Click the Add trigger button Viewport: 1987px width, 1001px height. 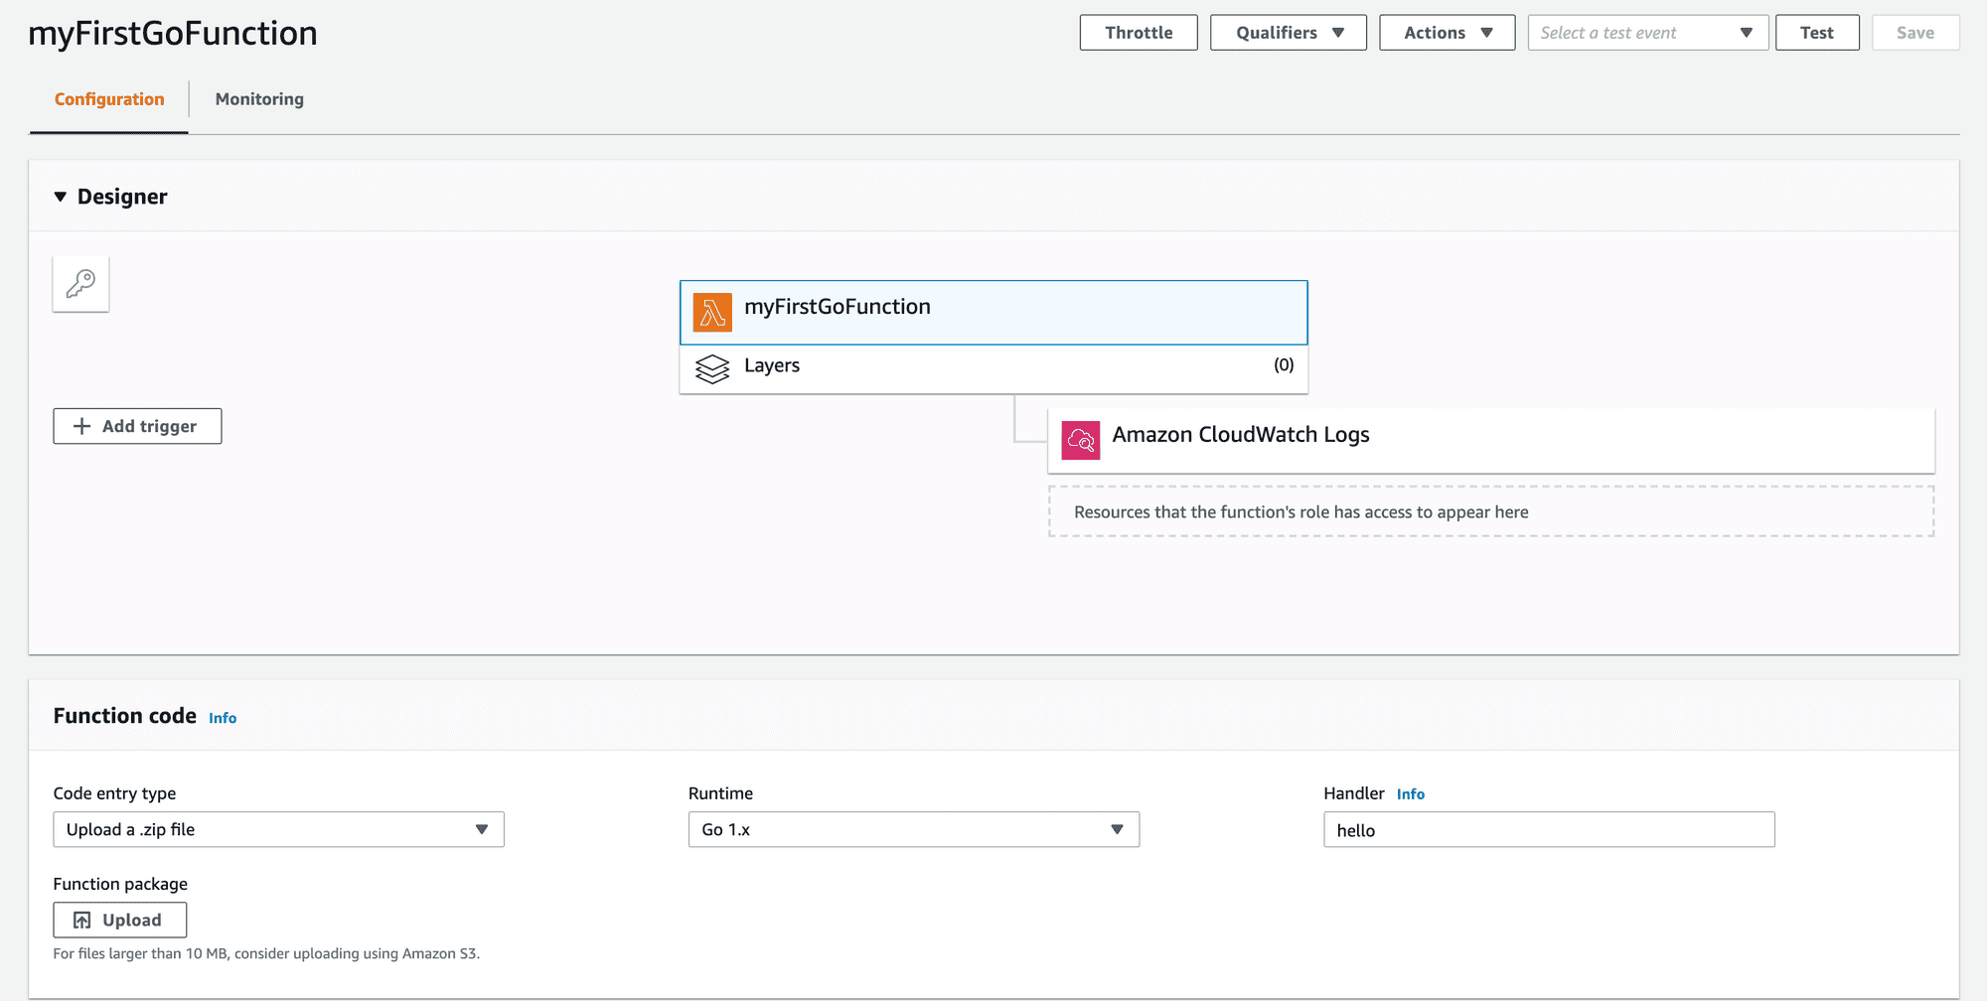pyautogui.click(x=137, y=426)
